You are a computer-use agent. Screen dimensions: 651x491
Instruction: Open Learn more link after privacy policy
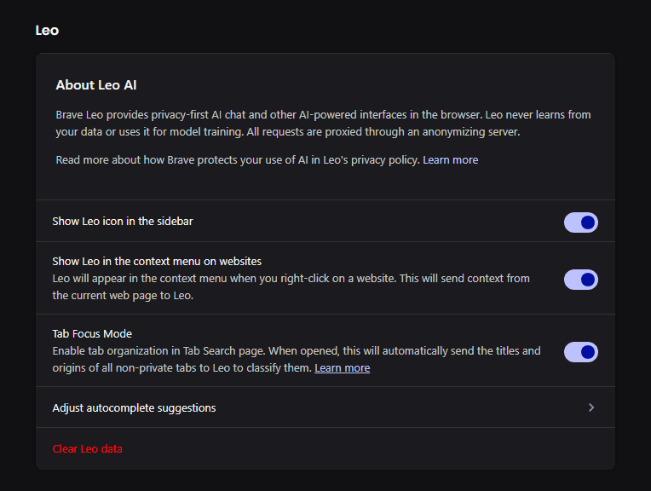450,160
